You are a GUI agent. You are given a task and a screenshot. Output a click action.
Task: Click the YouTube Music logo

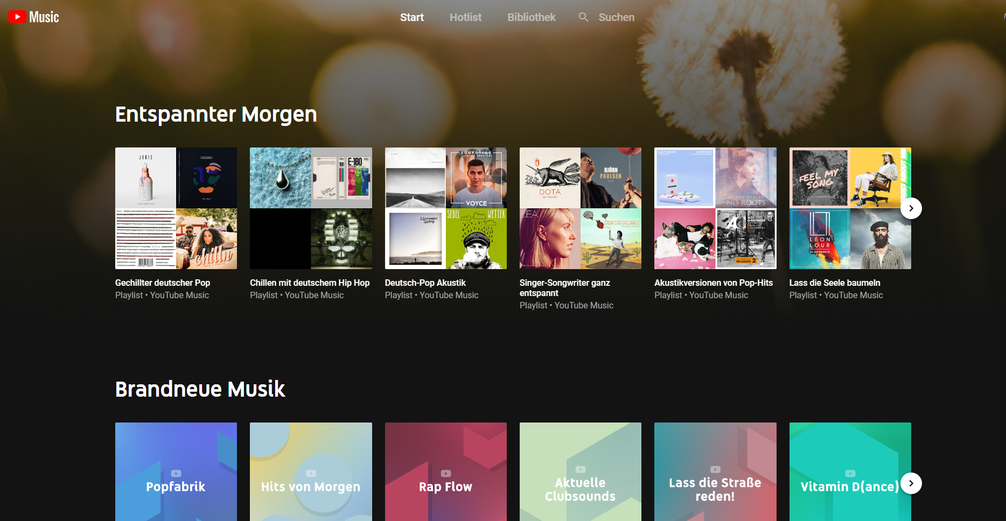click(x=33, y=17)
